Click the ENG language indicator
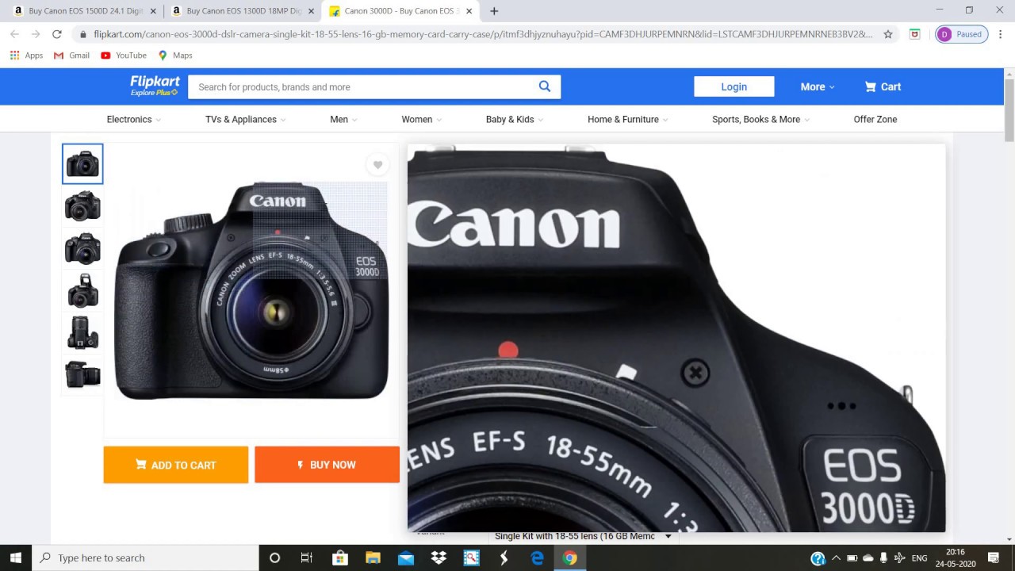Image resolution: width=1015 pixels, height=571 pixels. pos(920,558)
